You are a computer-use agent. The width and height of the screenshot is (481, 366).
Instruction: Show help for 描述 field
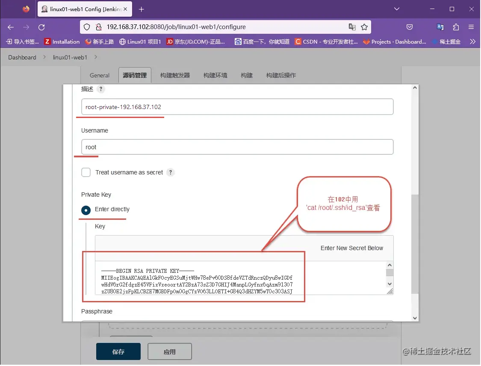click(100, 89)
